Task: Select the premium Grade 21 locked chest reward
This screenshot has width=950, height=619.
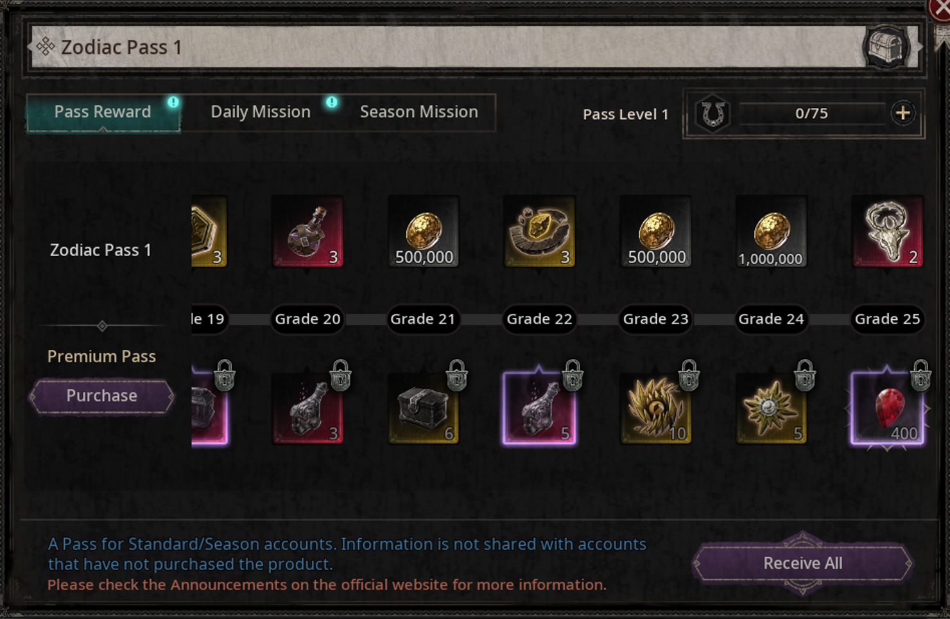Action: (424, 408)
